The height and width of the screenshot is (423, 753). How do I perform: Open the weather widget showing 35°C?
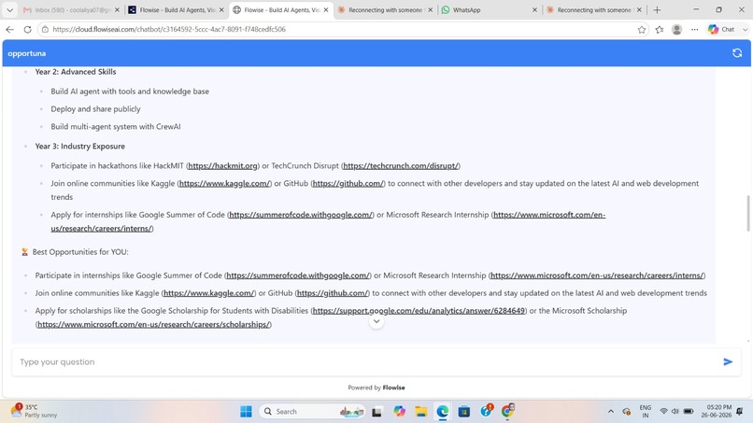(34, 411)
